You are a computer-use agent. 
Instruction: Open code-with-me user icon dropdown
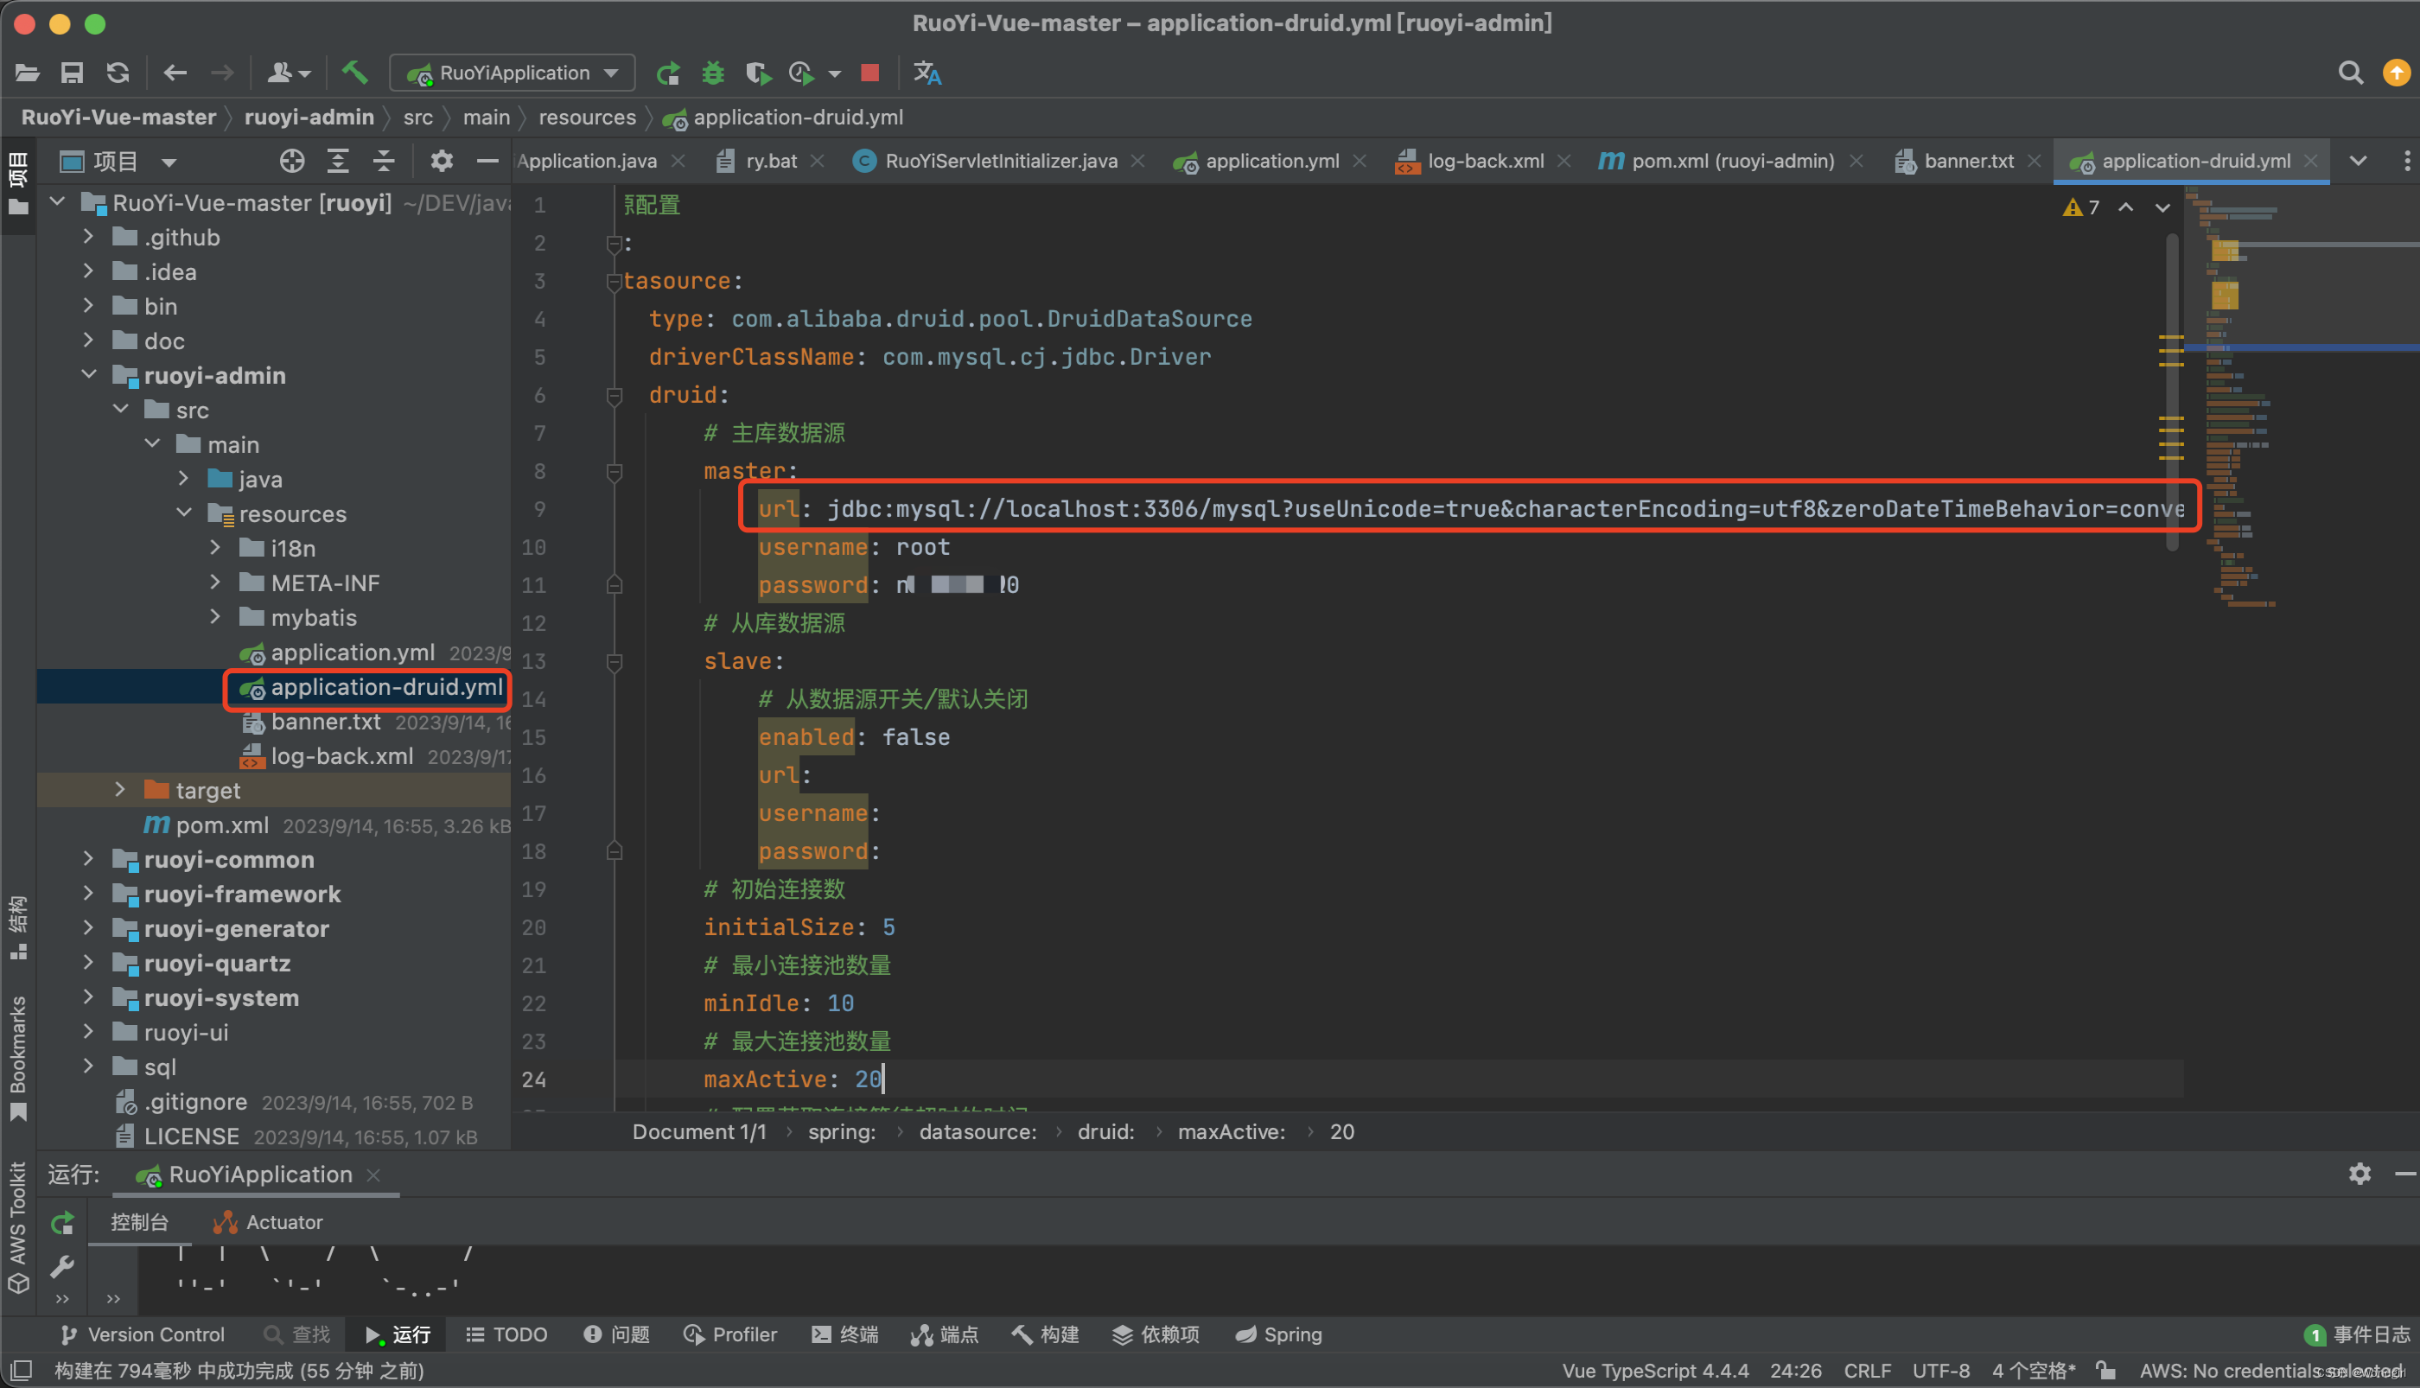point(288,73)
